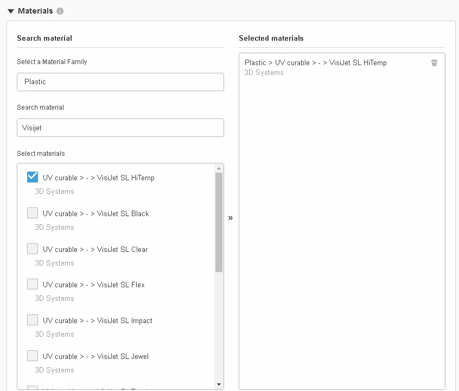Screen dimensions: 459x391
Task: Collapse the Materials section triangle
Action: [x=10, y=11]
